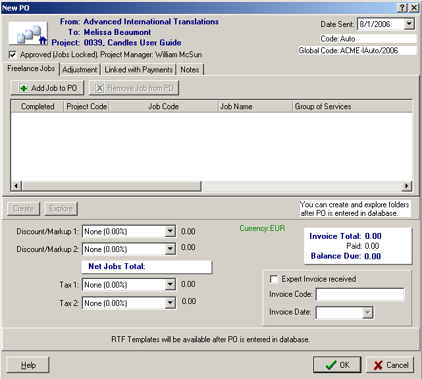Enable the Expert Invoice received checkbox
The width and height of the screenshot is (422, 379).
274,279
